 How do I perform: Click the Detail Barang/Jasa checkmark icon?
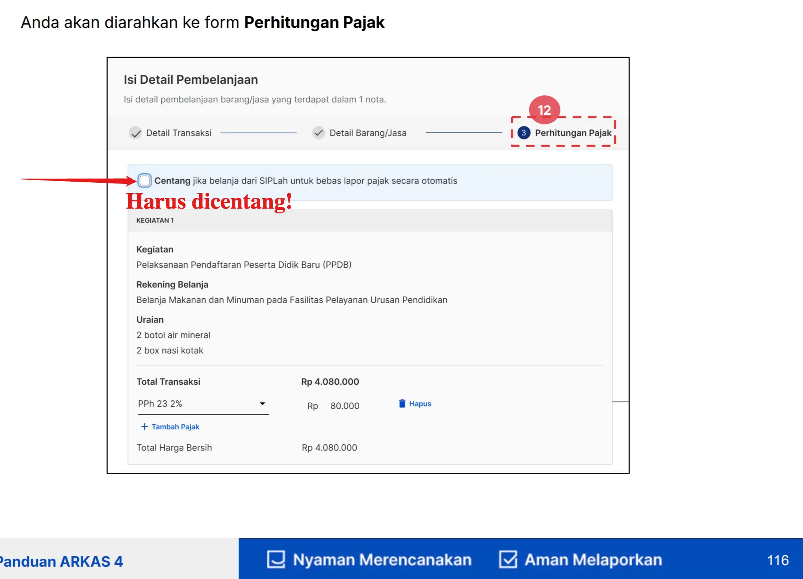pyautogui.click(x=318, y=133)
